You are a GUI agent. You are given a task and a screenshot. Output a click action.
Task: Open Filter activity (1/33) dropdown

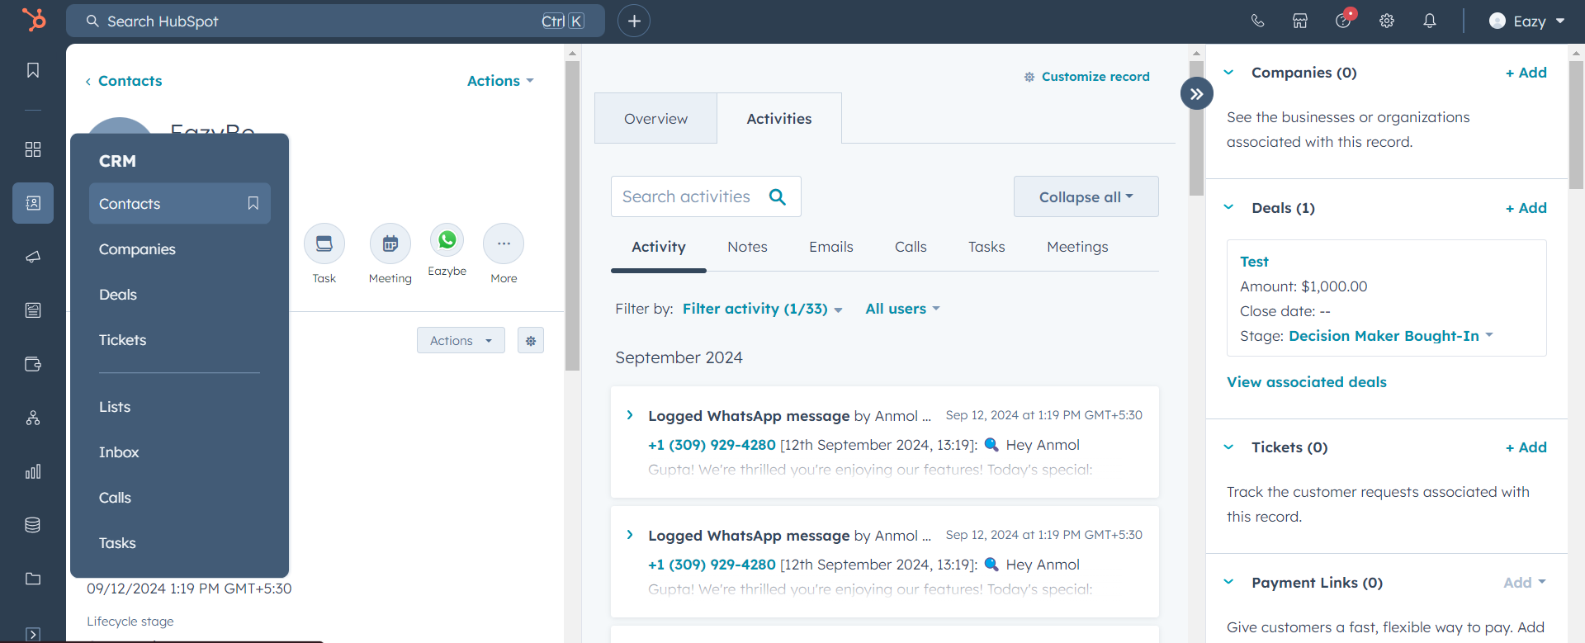(x=762, y=309)
